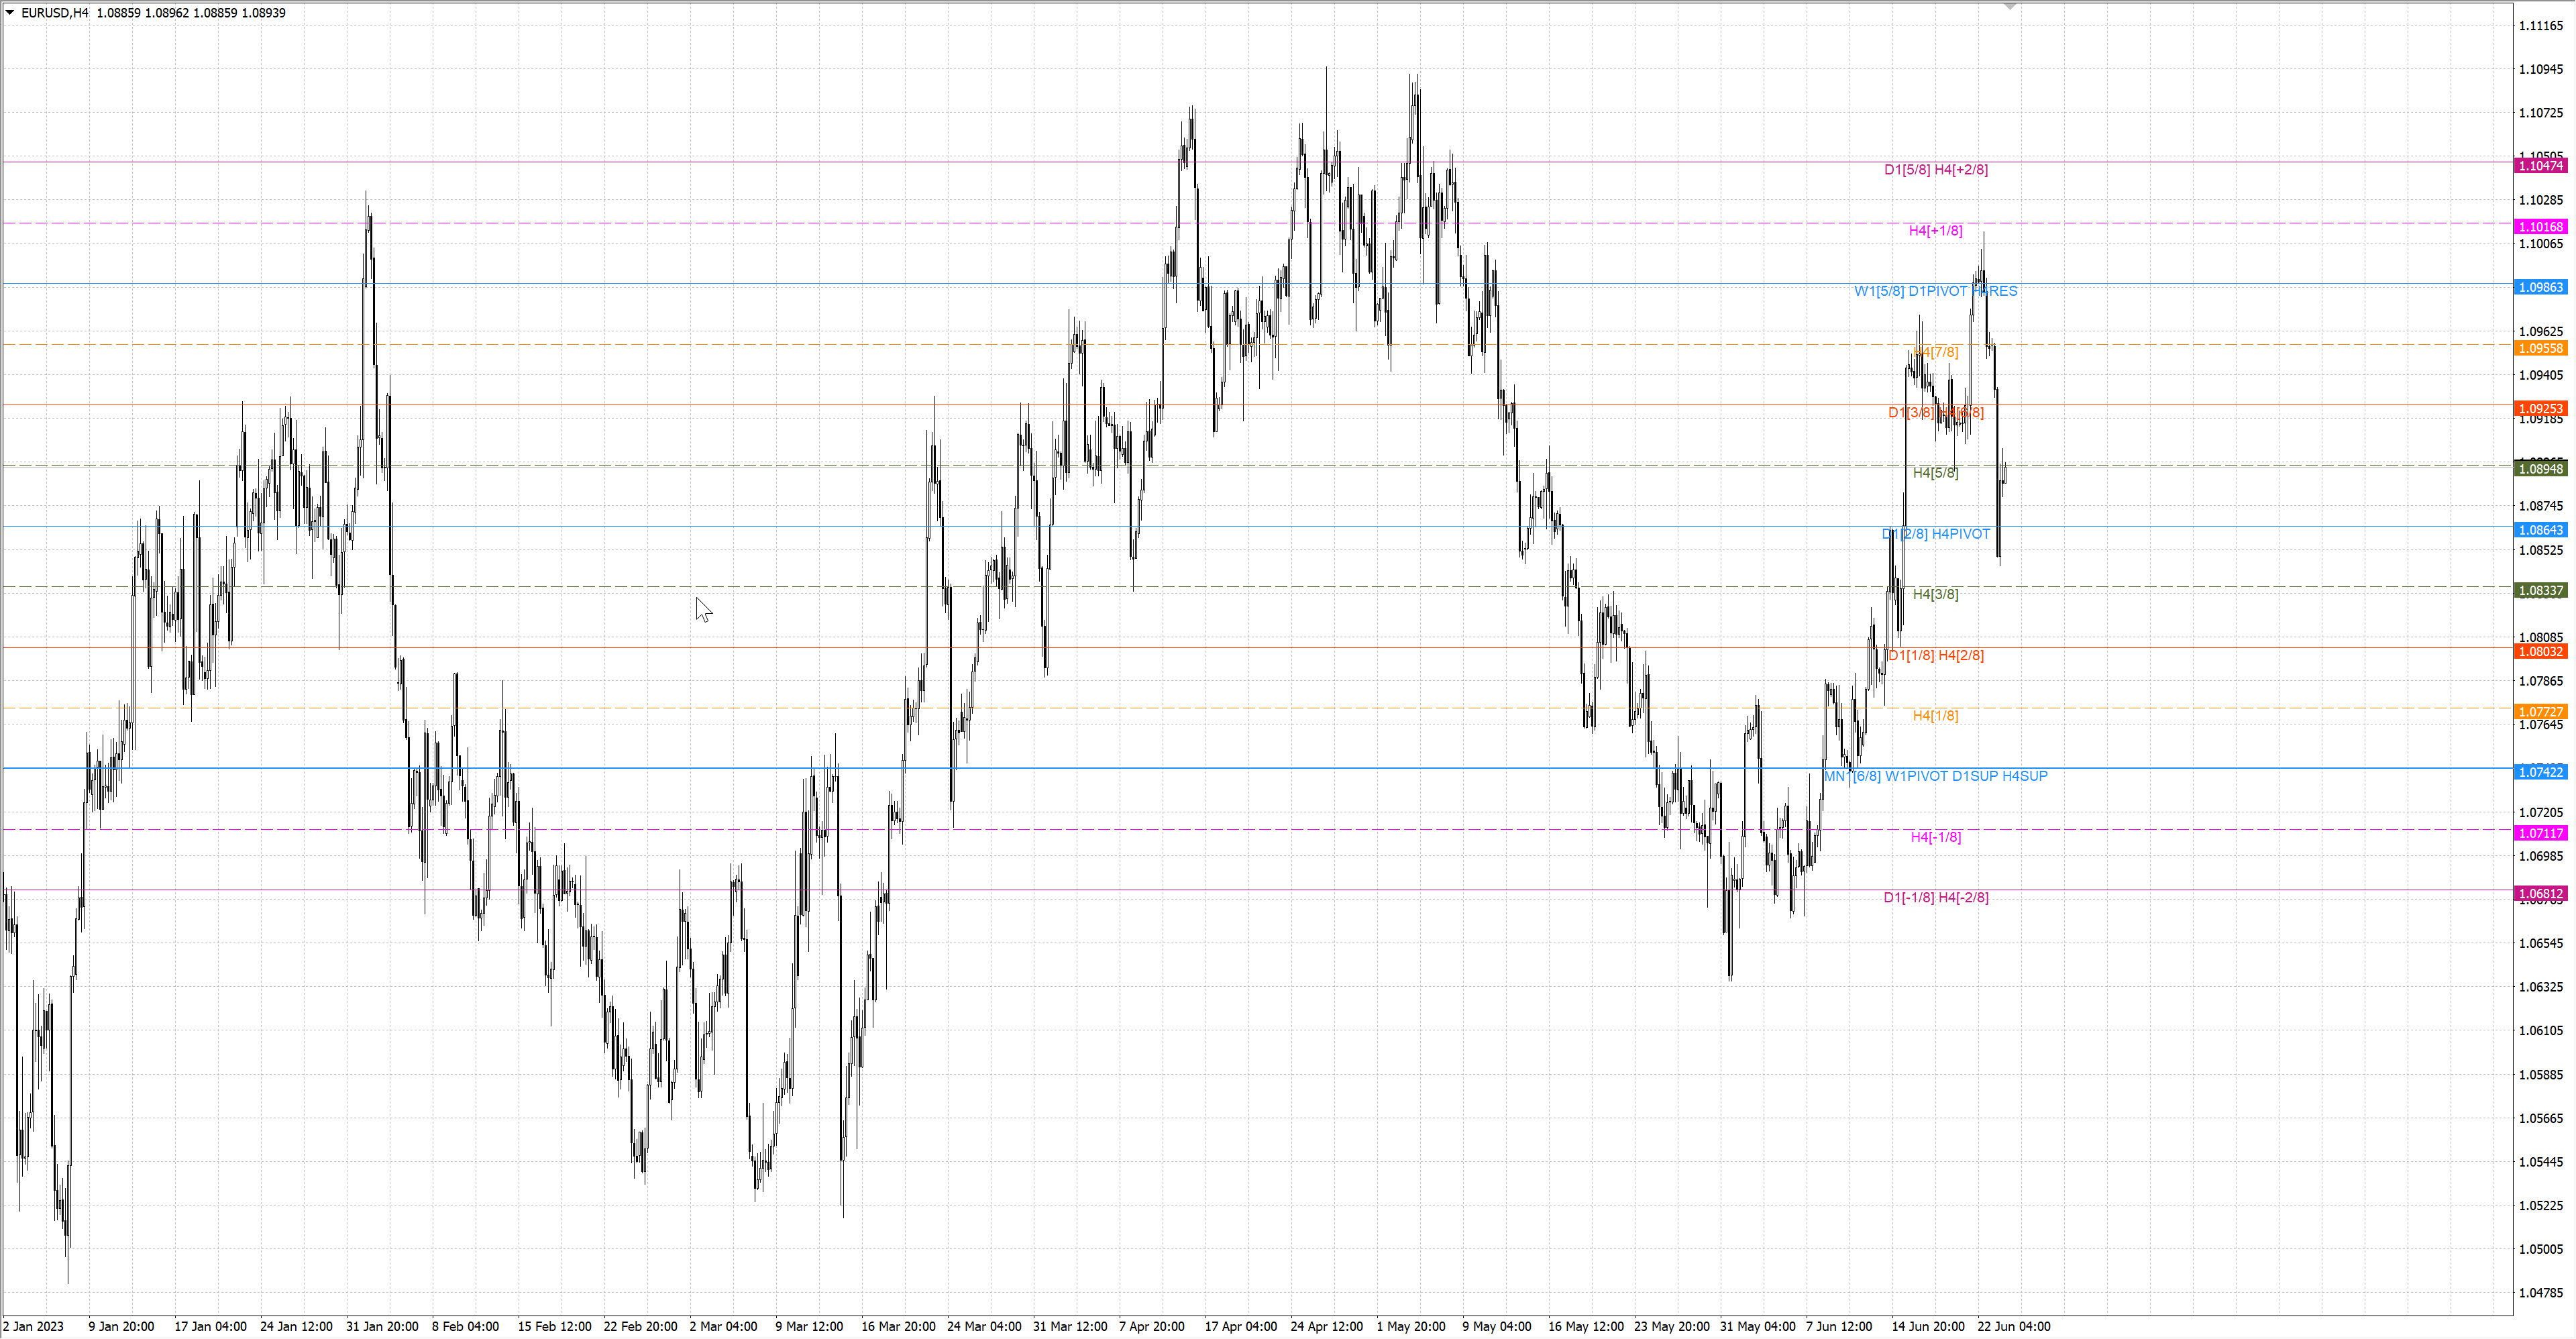Click the 31 Jan 20:00 time axis label
The width and height of the screenshot is (2576, 1339).
[x=382, y=1326]
